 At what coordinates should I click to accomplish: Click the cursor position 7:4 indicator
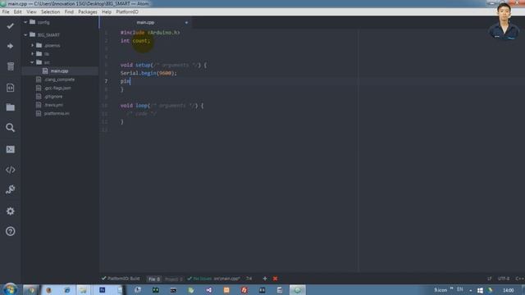249,279
